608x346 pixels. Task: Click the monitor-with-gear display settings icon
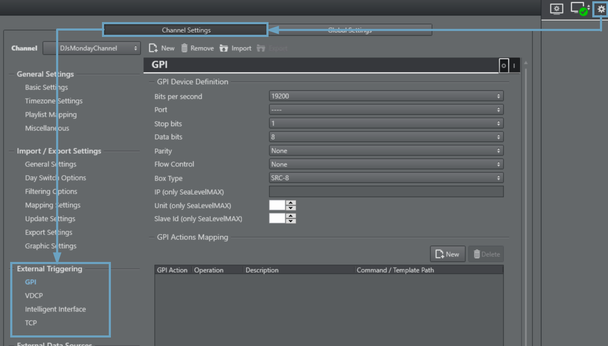coord(556,9)
